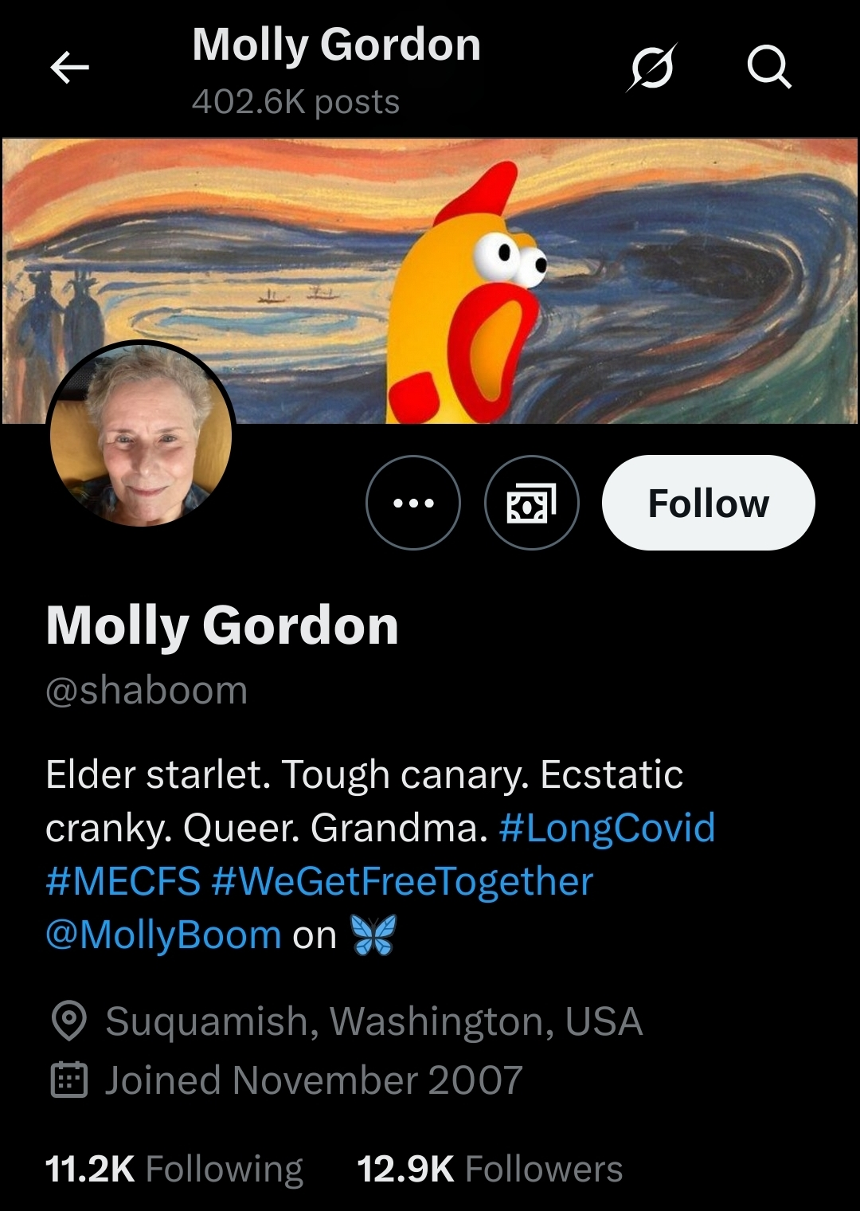
Task: Open the Scream chicken banner image
Action: pos(430,280)
